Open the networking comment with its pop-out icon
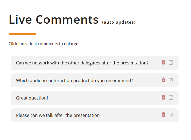Viewport: 191px width, 140px height. 171,62
